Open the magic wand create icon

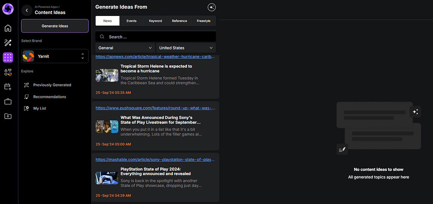click(8, 43)
